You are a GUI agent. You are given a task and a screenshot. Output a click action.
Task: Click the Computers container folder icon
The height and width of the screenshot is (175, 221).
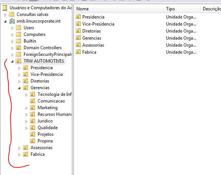(x=18, y=34)
